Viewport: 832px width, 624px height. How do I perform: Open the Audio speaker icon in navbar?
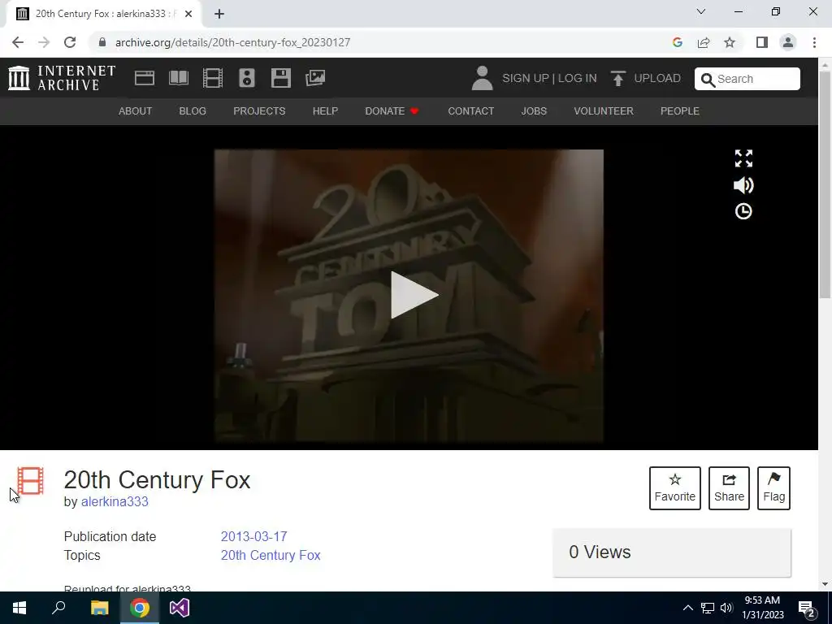coord(247,78)
